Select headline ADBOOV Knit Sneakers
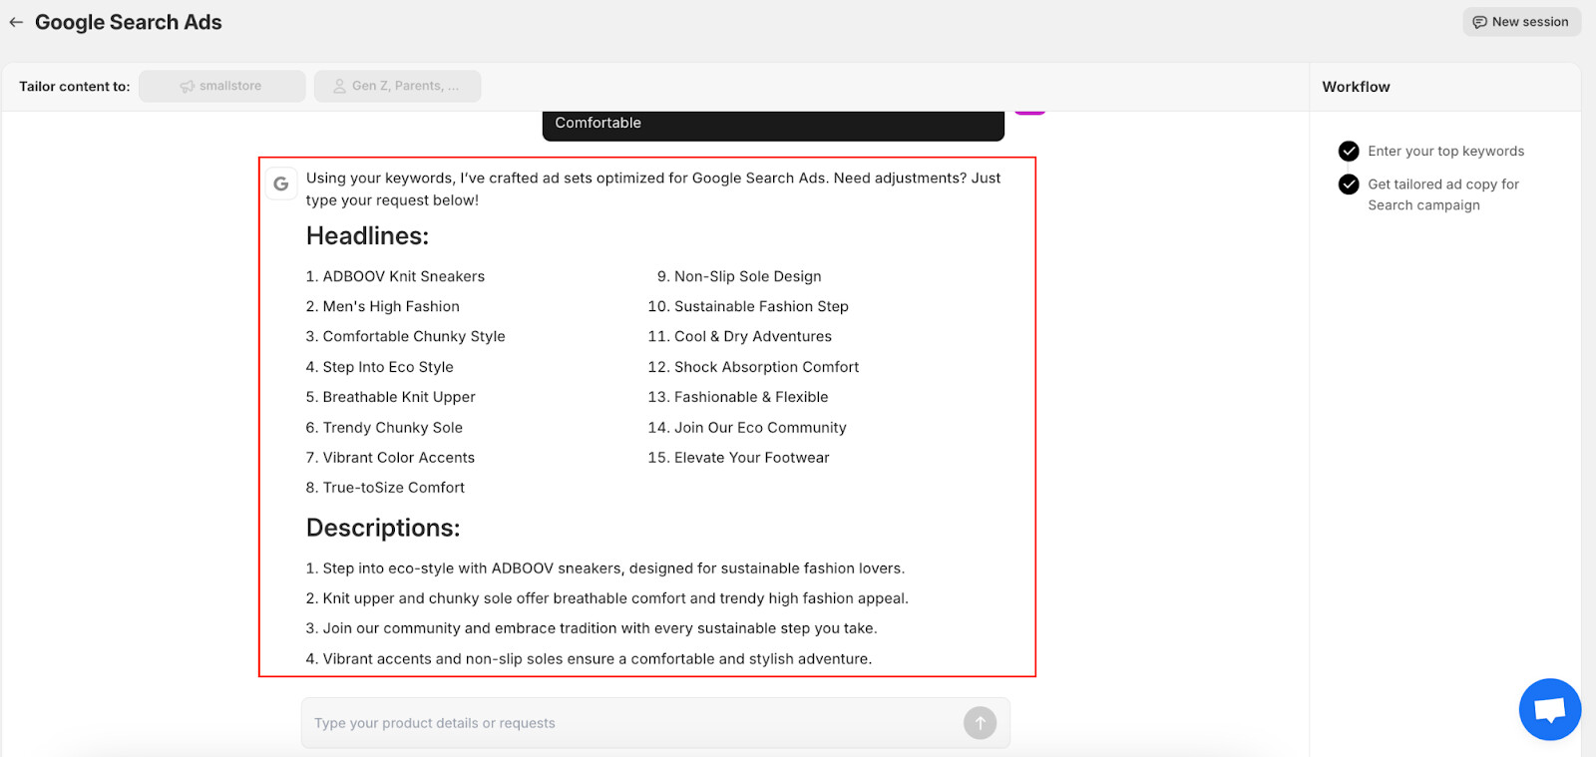1596x757 pixels. 404,276
